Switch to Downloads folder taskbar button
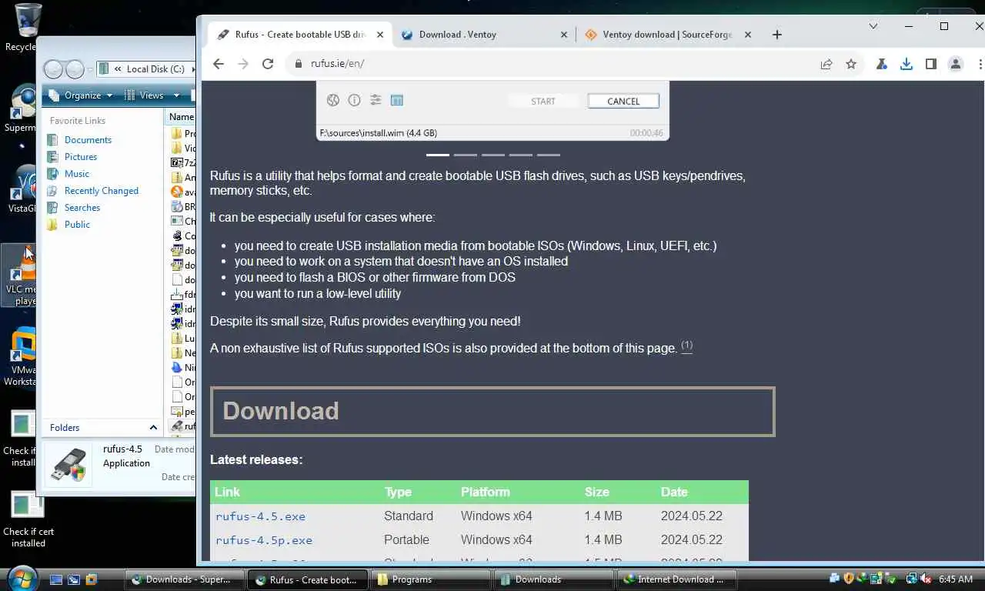Screen dimensions: 985x591 [x=553, y=579]
